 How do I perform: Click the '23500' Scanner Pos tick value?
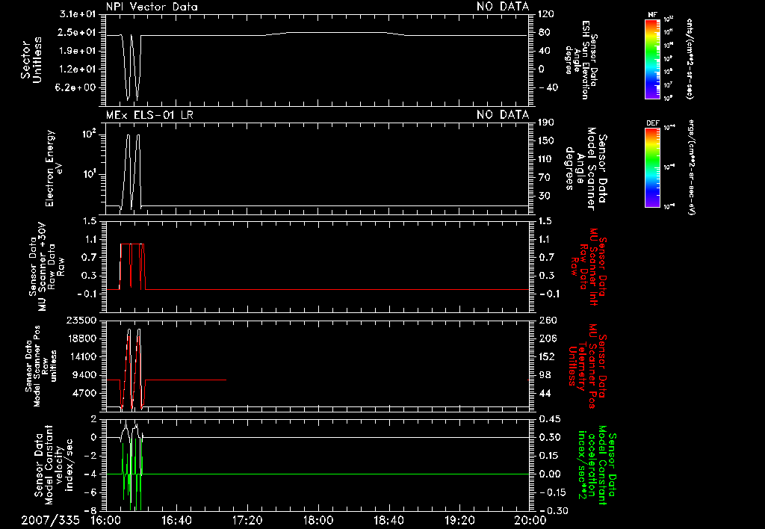point(81,321)
